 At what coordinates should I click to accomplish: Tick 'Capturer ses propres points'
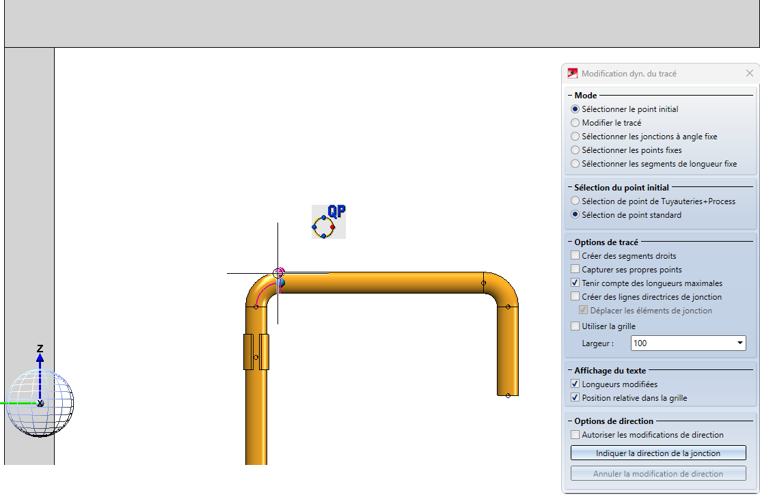click(575, 270)
